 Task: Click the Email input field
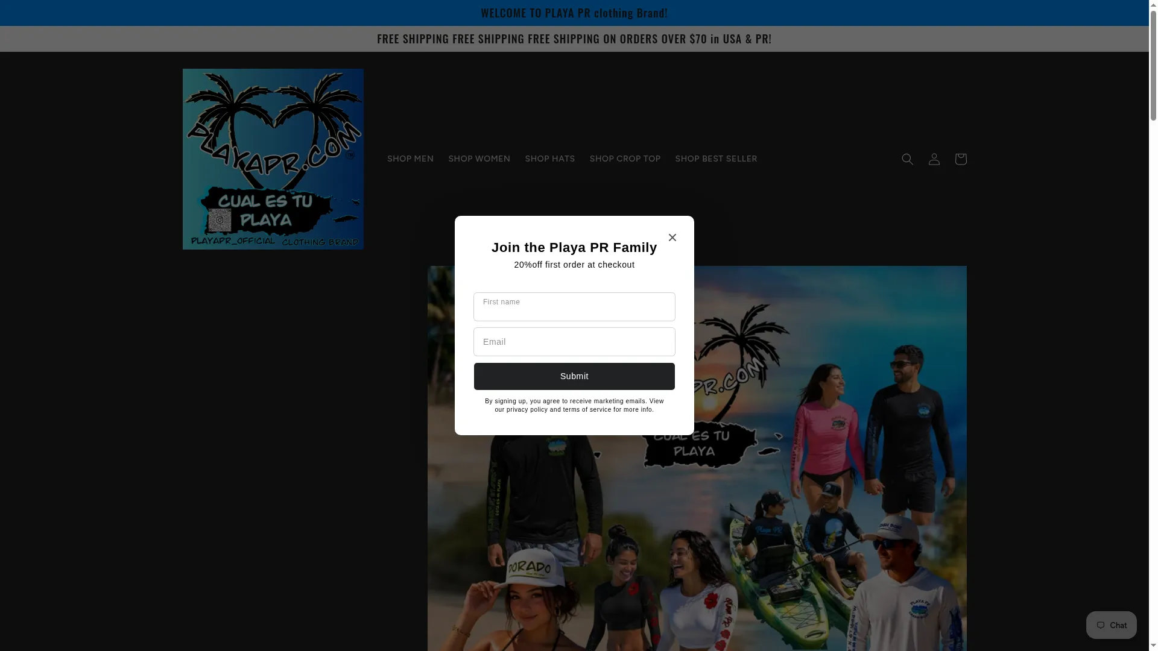[574, 342]
